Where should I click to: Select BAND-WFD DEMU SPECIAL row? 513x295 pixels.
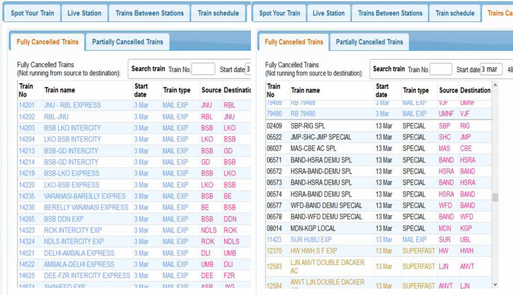click(379, 217)
